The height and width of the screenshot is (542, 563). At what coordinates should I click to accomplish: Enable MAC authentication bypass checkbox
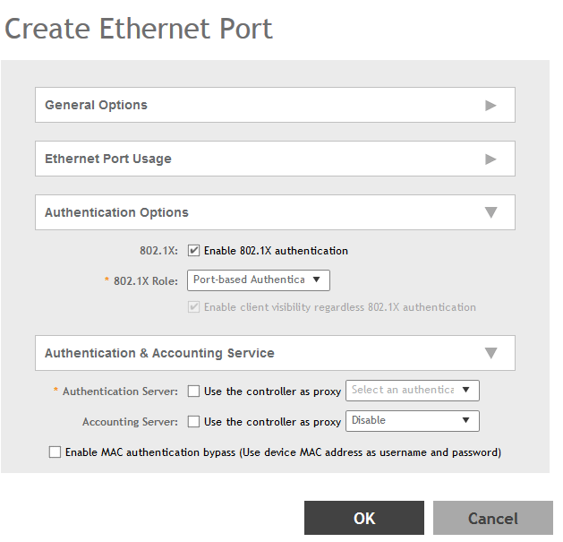(x=55, y=452)
